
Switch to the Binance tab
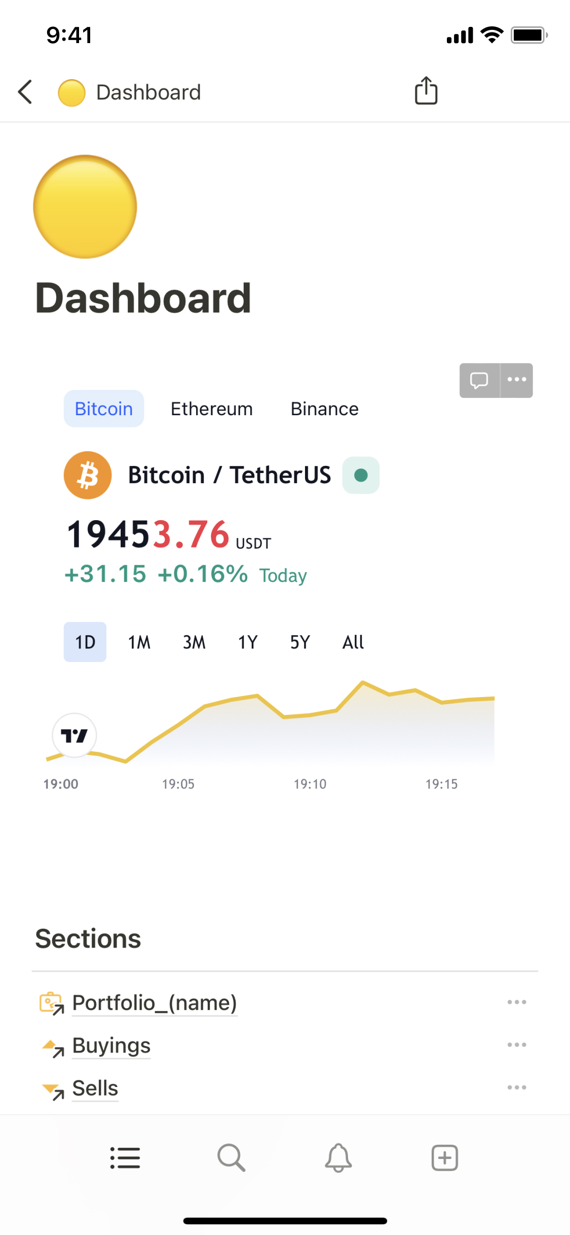tap(324, 409)
